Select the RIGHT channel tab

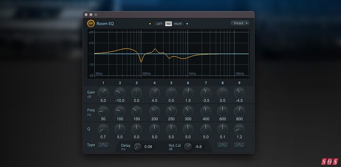click(x=178, y=24)
